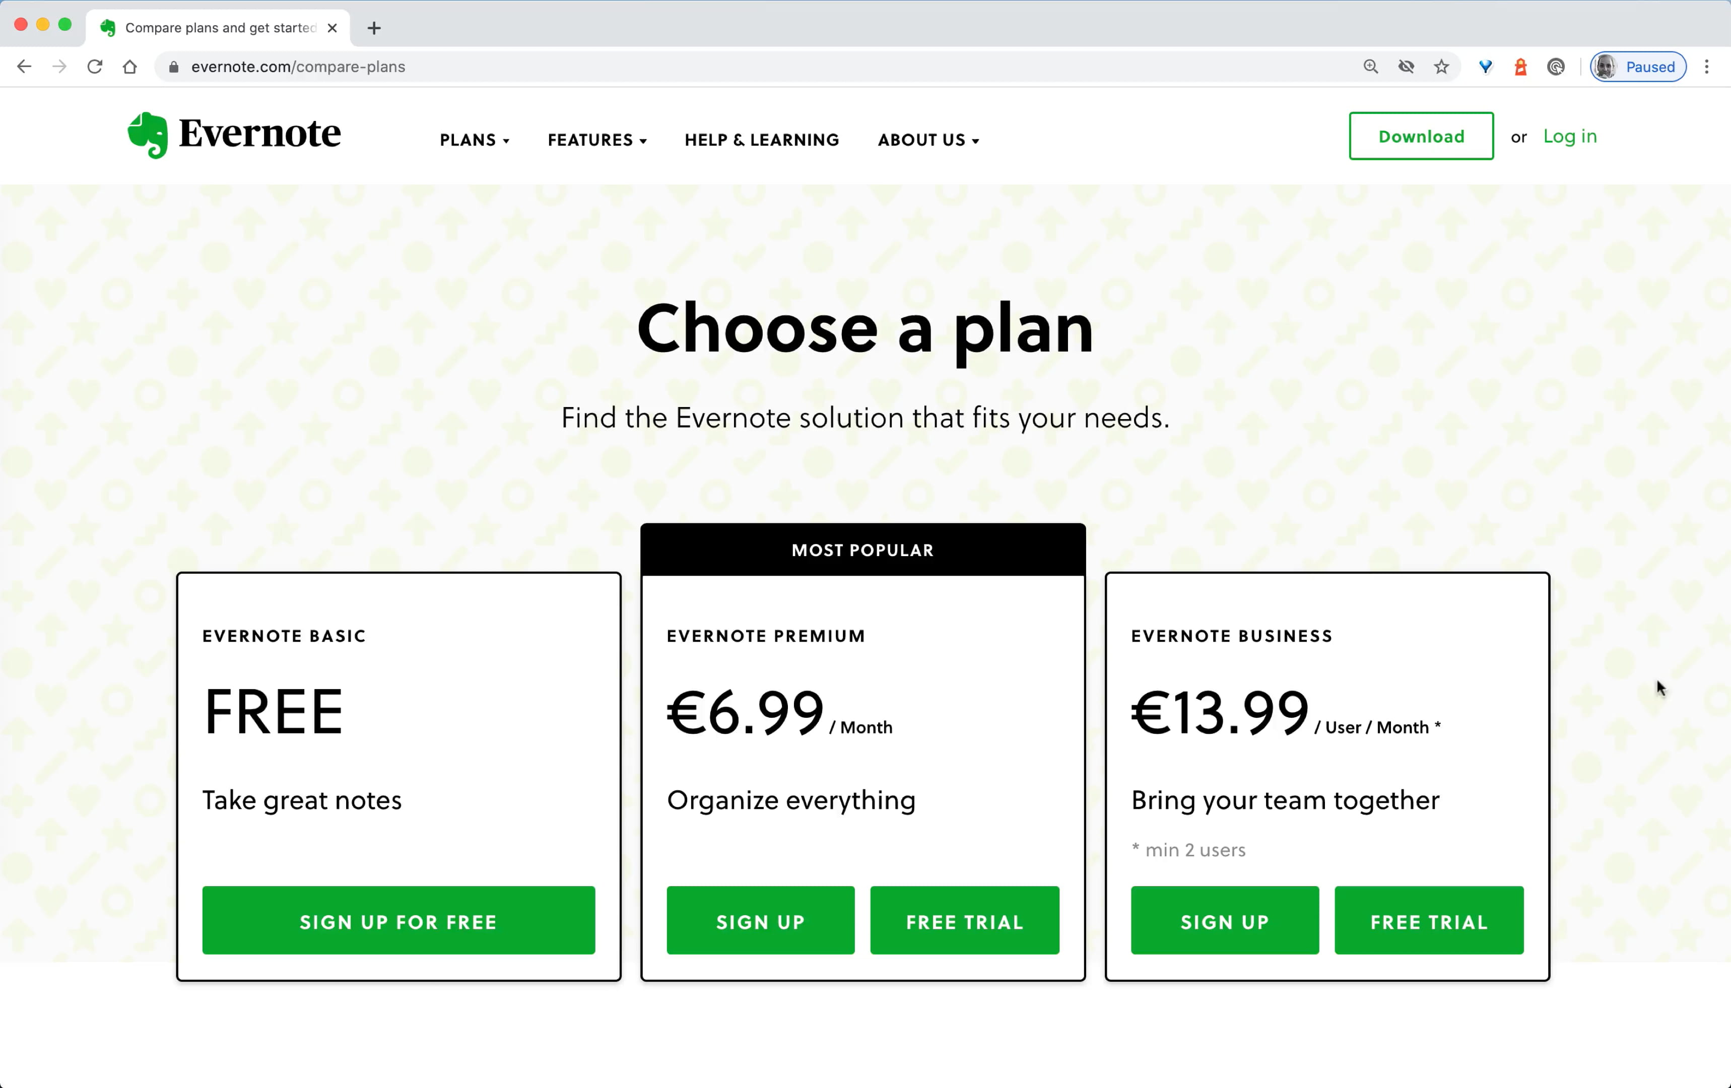Go to the browser home icon
This screenshot has height=1088, width=1731.
pos(130,67)
